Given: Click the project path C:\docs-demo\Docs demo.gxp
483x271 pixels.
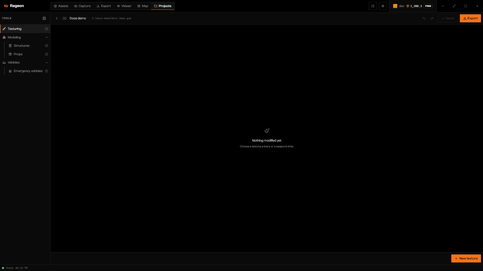Looking at the screenshot, I should tap(111, 18).
